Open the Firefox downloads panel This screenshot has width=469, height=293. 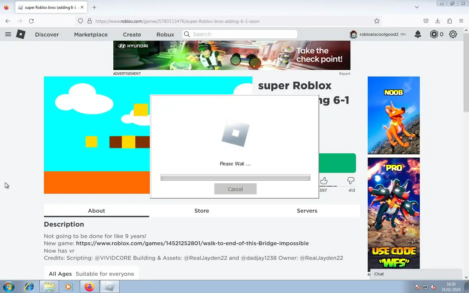(438, 21)
